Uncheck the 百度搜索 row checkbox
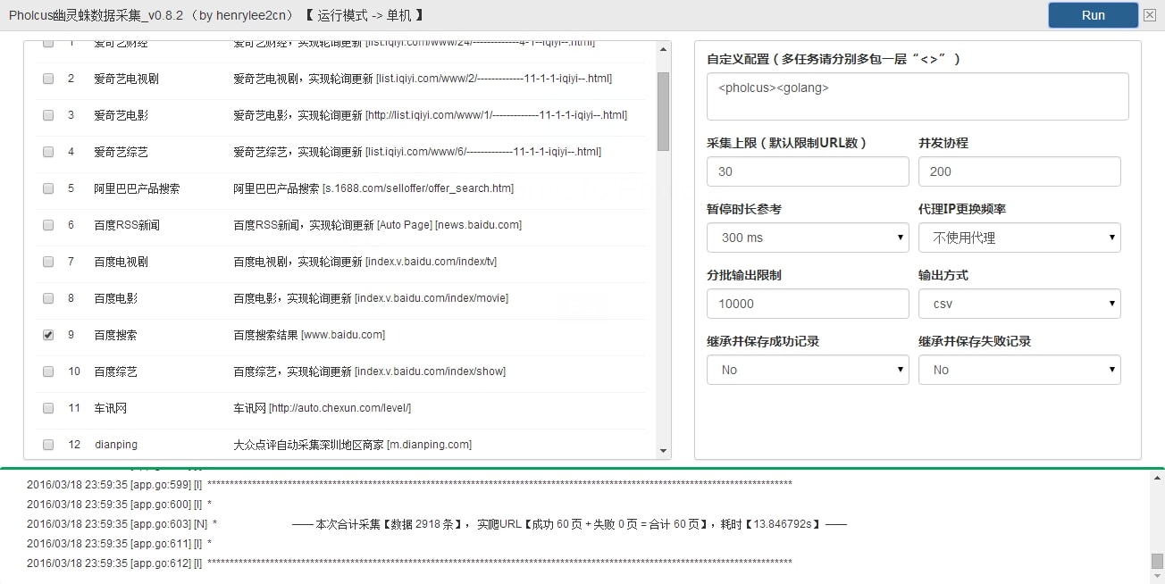The image size is (1165, 584). (48, 335)
